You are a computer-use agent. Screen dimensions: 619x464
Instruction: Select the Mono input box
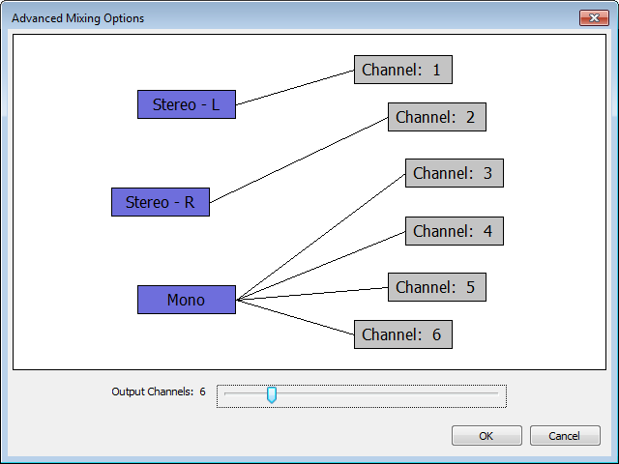coord(187,300)
